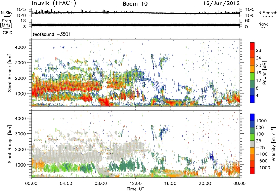
Task: Click the '-25' tick on Velocity colorbar
Action: 260,147
